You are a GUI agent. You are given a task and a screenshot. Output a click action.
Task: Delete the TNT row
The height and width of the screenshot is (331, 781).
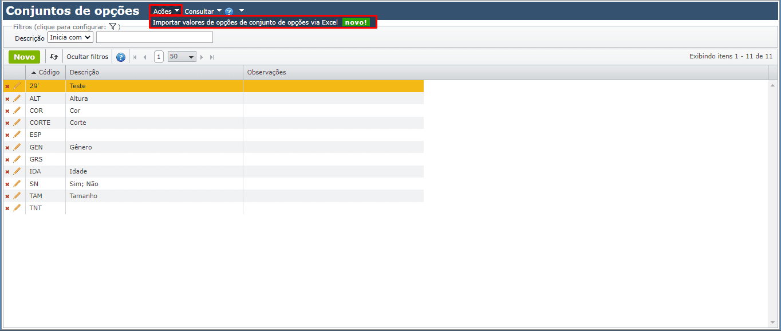[x=7, y=208]
